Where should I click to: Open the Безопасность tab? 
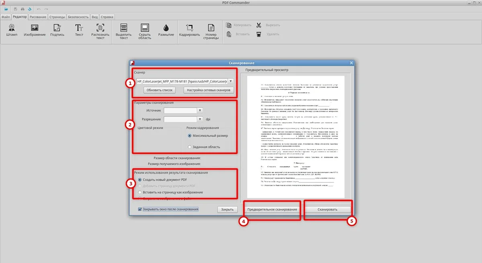(x=78, y=17)
